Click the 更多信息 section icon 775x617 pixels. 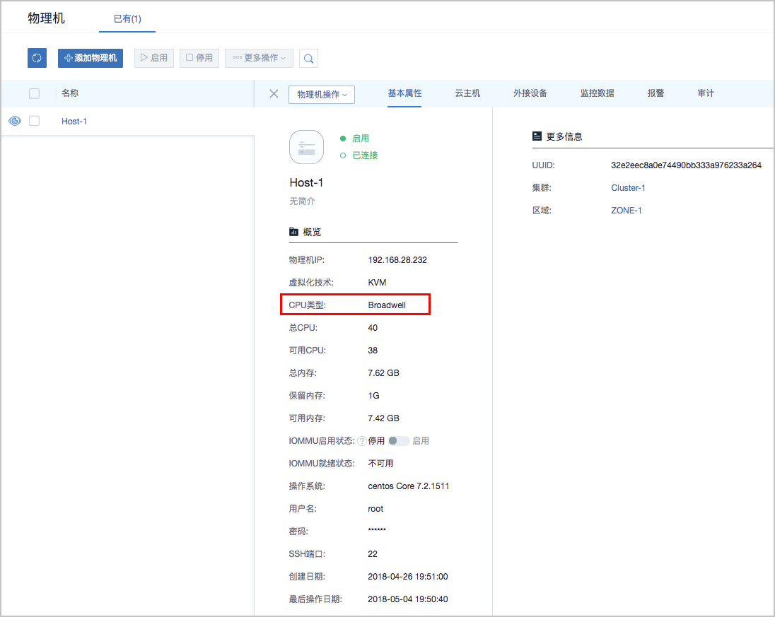click(x=537, y=136)
